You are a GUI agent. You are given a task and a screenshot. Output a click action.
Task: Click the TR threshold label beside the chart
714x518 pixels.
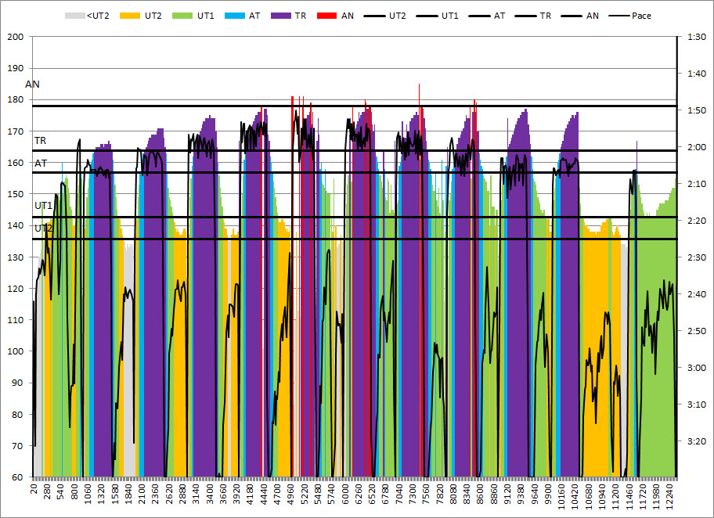(x=40, y=140)
